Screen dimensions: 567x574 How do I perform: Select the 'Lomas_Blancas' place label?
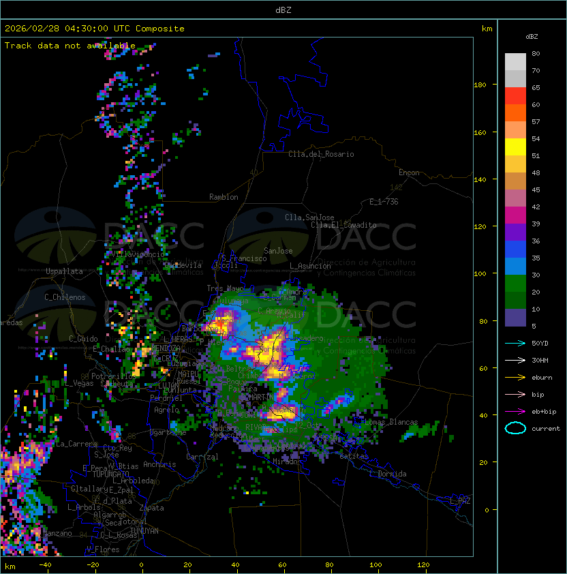pos(391,422)
